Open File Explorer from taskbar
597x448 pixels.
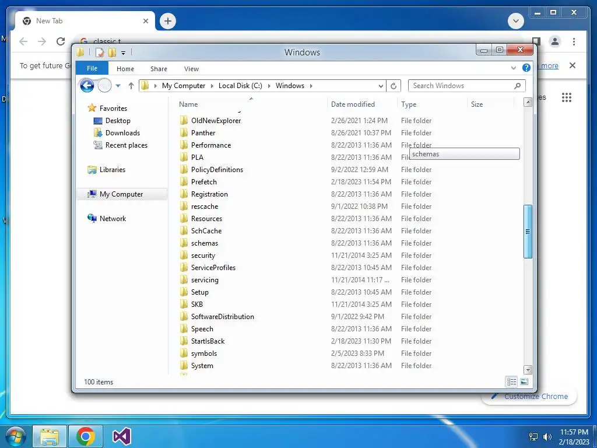pyautogui.click(x=50, y=436)
